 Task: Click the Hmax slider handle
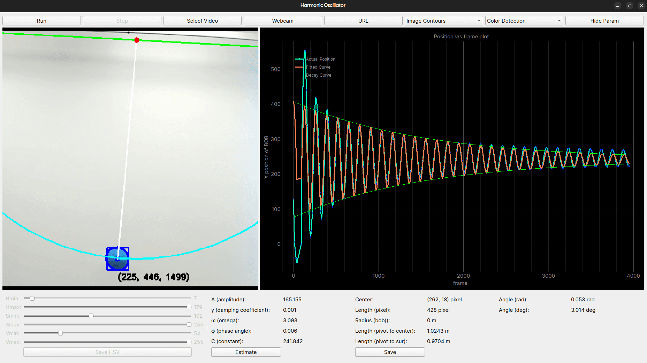pyautogui.click(x=189, y=307)
